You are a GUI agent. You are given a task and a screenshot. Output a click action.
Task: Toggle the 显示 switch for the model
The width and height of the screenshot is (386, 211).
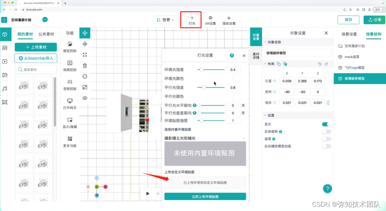click(x=326, y=124)
